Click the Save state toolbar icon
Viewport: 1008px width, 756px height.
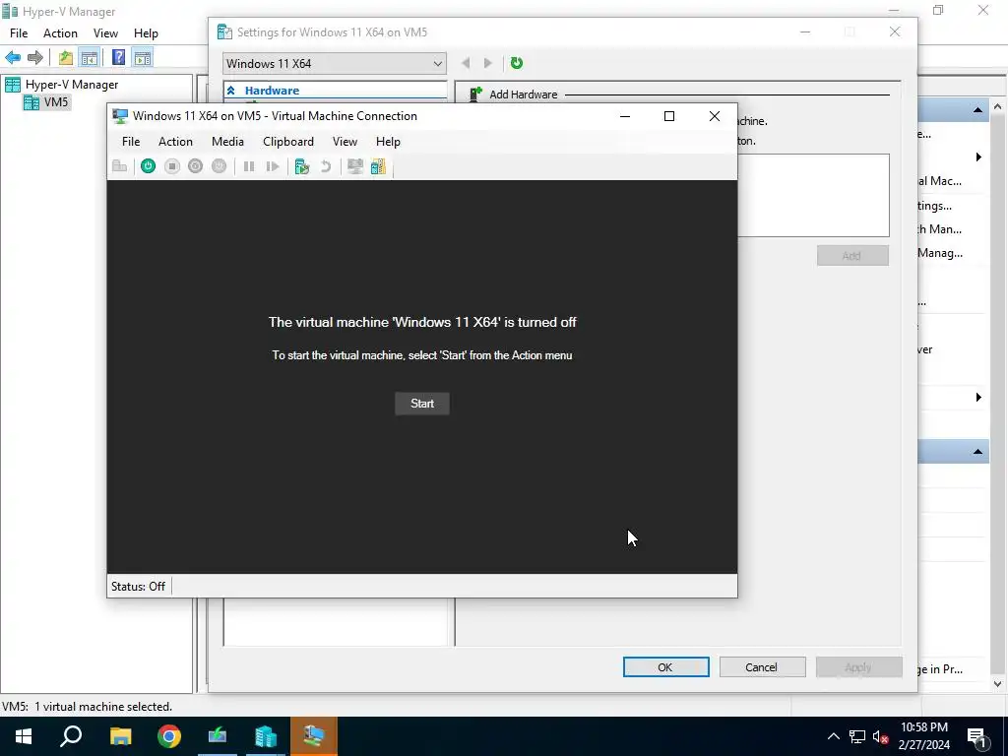220,166
